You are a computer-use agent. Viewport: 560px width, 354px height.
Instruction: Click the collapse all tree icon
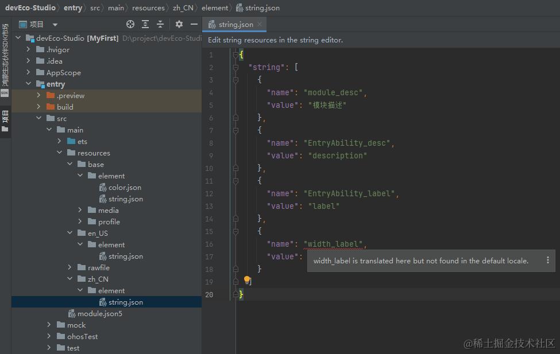pos(160,24)
